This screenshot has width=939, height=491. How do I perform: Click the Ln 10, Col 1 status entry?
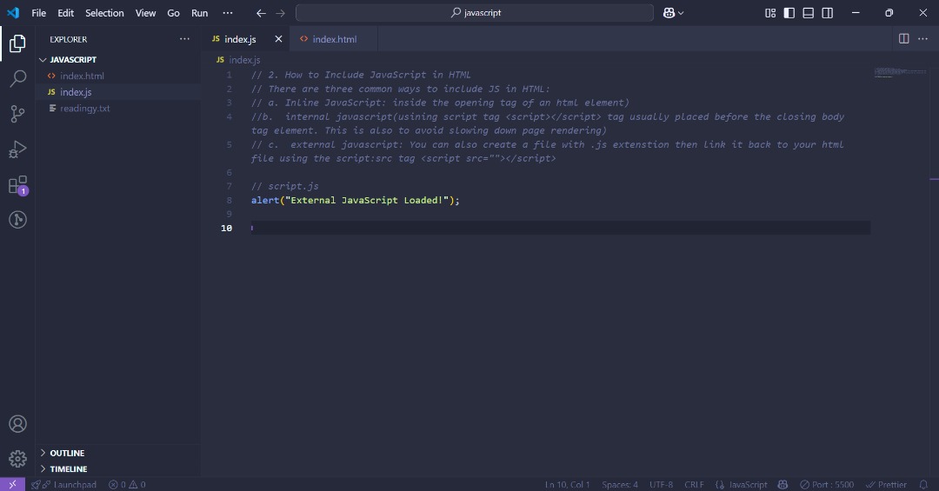click(567, 484)
